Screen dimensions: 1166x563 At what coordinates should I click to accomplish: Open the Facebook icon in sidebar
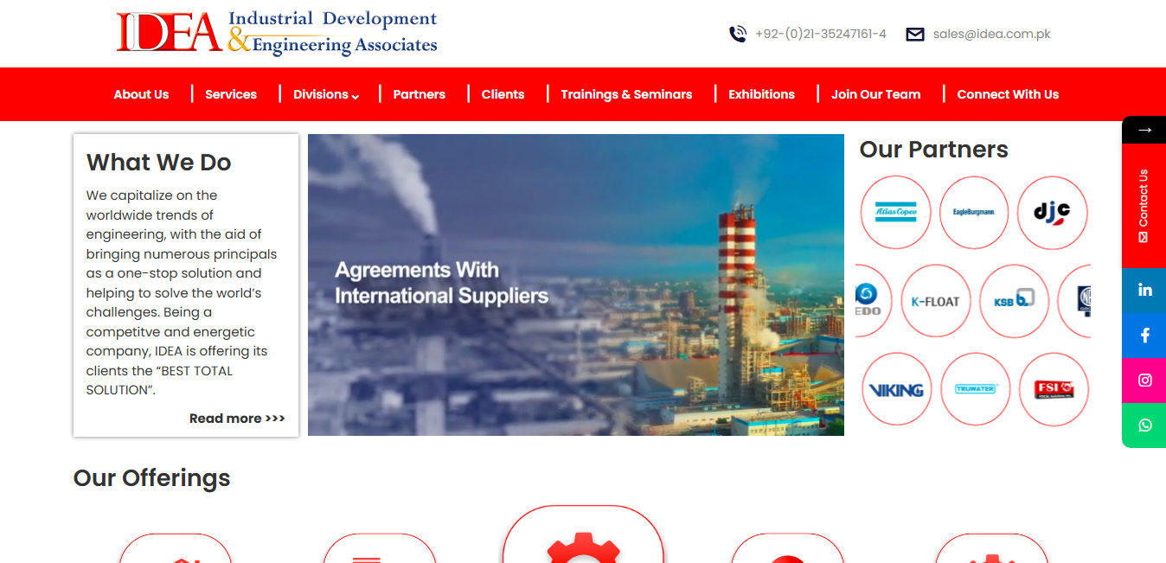[1144, 335]
